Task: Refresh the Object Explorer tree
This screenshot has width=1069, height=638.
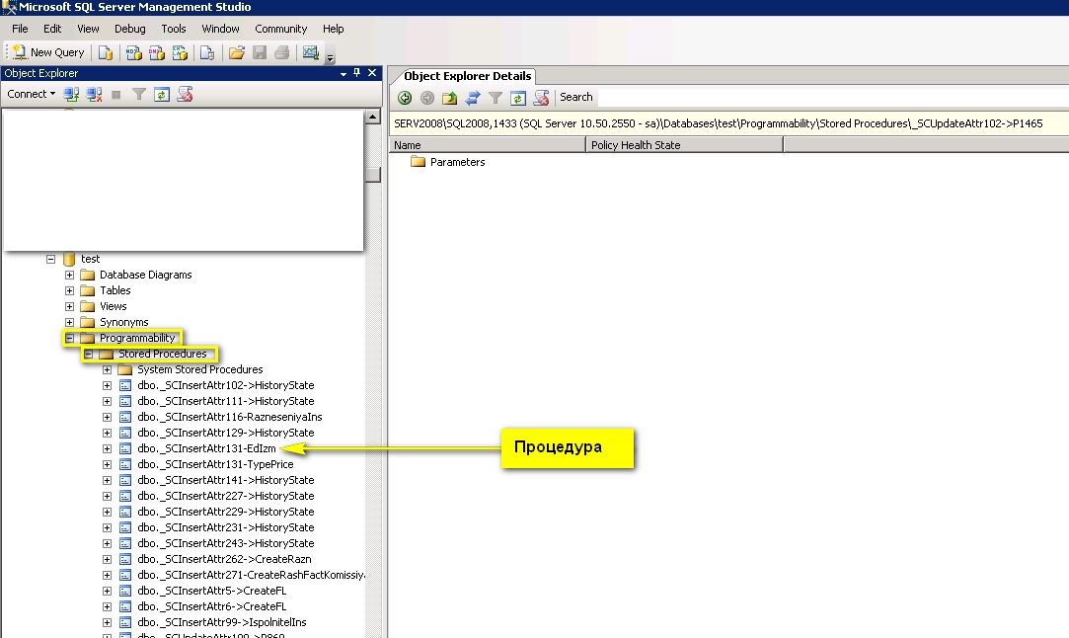Action: 162,94
